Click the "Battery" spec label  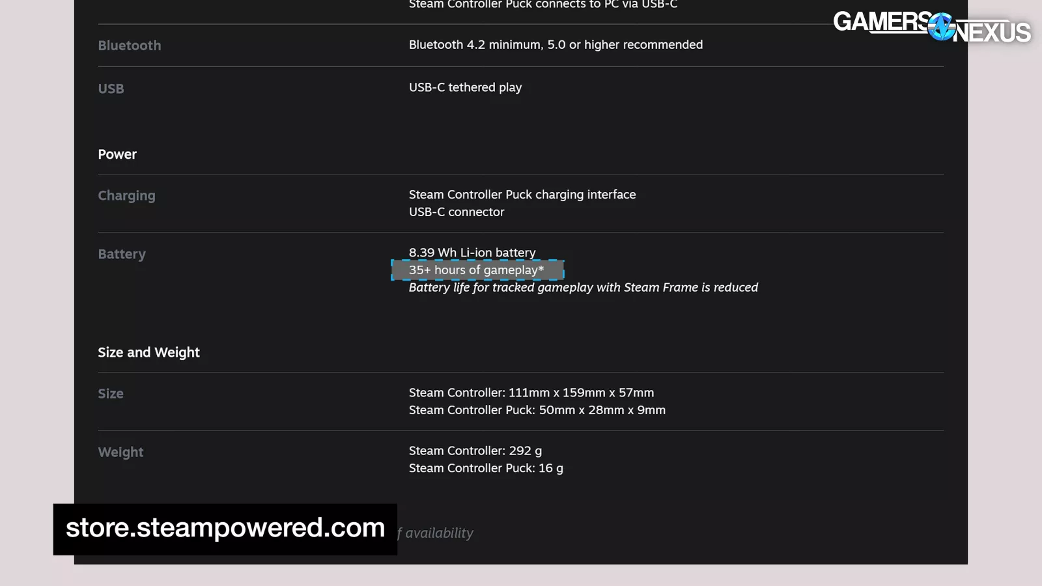(122, 255)
